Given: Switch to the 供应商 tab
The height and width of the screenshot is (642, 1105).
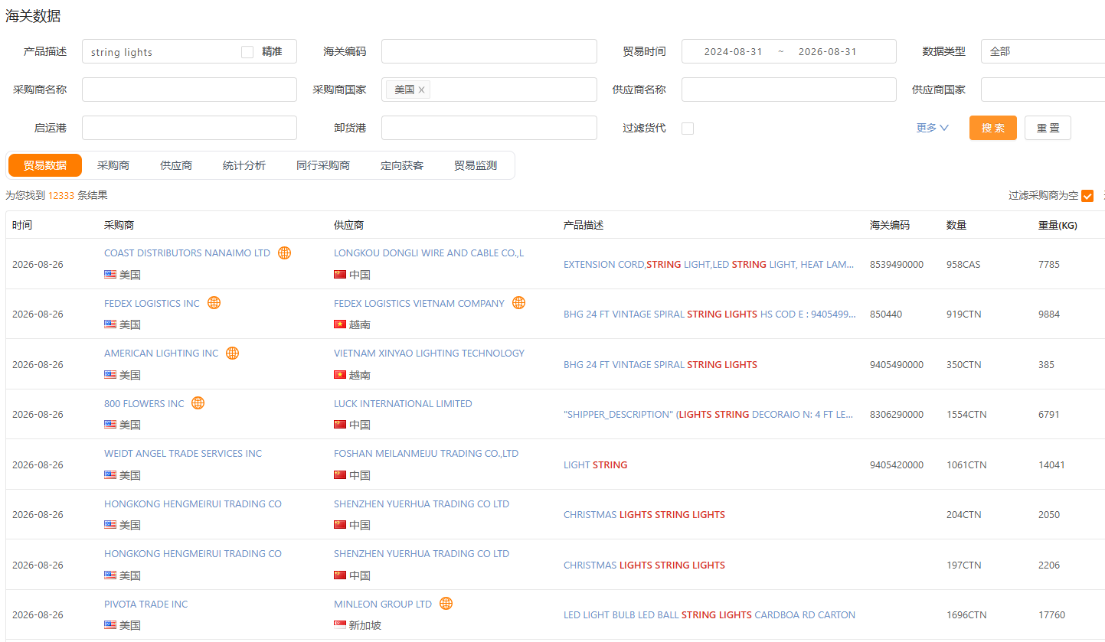Looking at the screenshot, I should [x=176, y=165].
